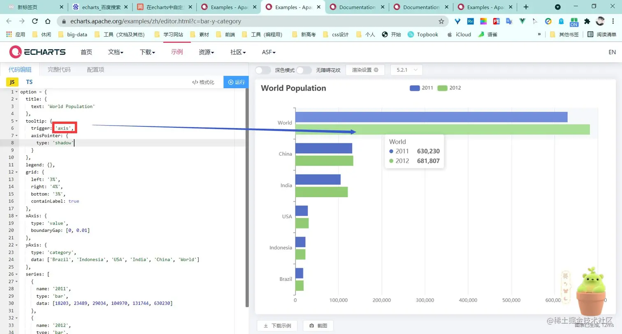The image size is (622, 334).
Task: Switch to the 代码编辑 tab
Action: click(x=20, y=70)
